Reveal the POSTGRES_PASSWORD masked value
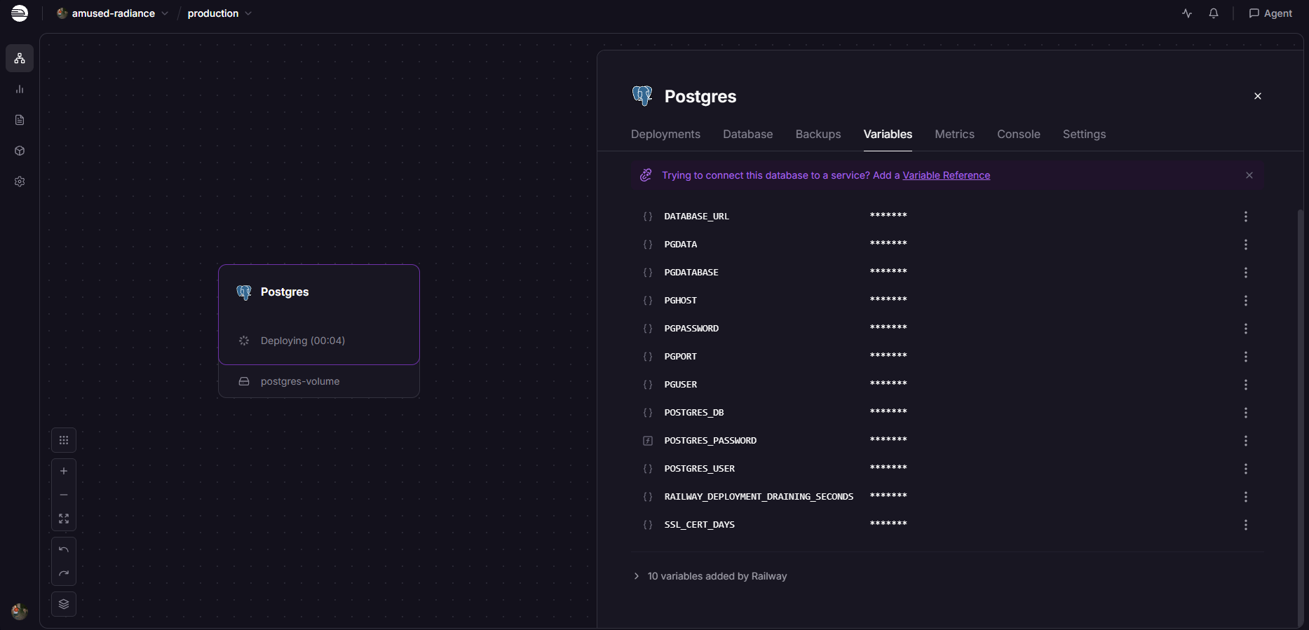Screen dimensions: 1309x630 tap(888, 440)
